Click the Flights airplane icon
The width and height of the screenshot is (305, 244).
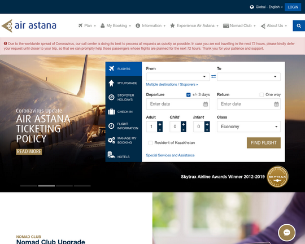111,68
